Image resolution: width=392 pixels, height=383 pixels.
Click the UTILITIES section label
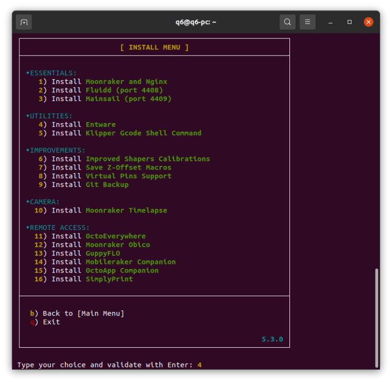[49, 116]
